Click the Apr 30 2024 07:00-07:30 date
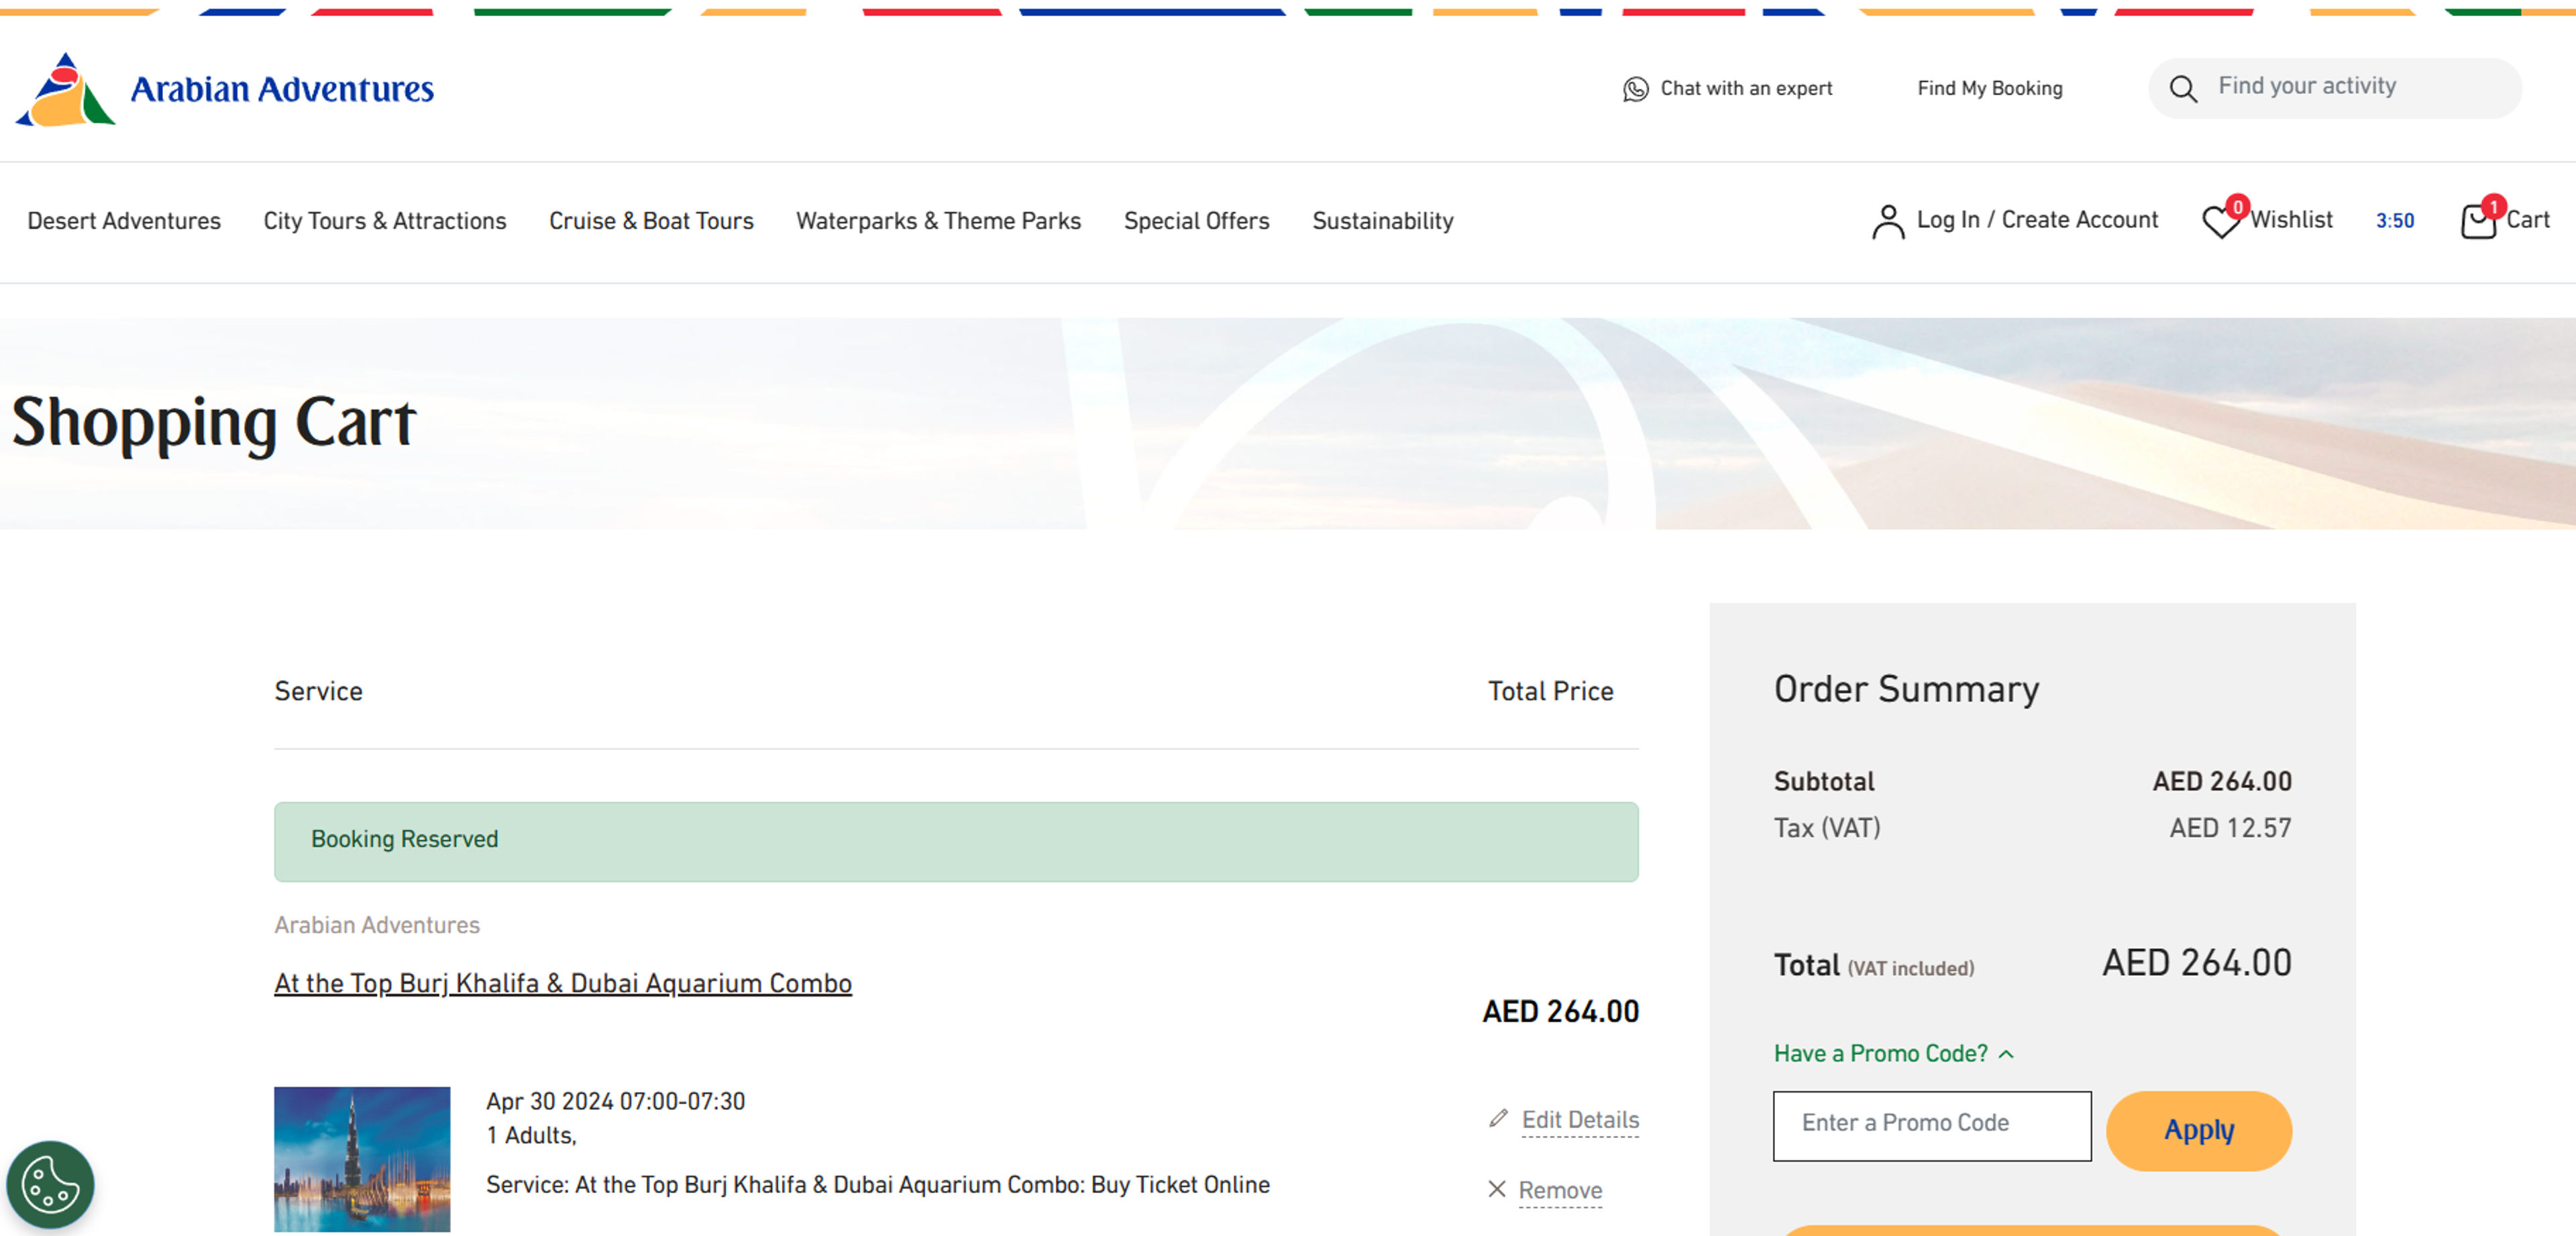2576x1236 pixels. pos(615,1101)
